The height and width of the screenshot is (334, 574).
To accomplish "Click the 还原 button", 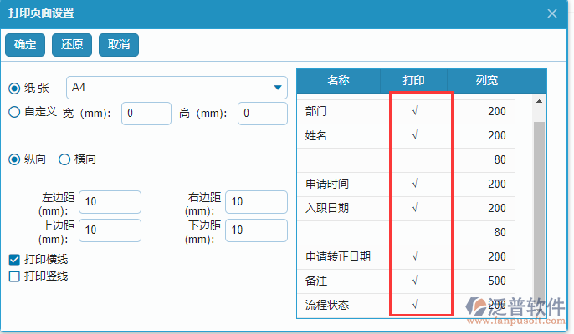I will [x=72, y=45].
